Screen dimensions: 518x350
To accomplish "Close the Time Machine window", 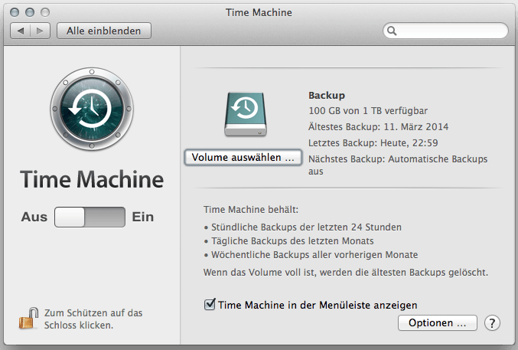I will click(15, 12).
